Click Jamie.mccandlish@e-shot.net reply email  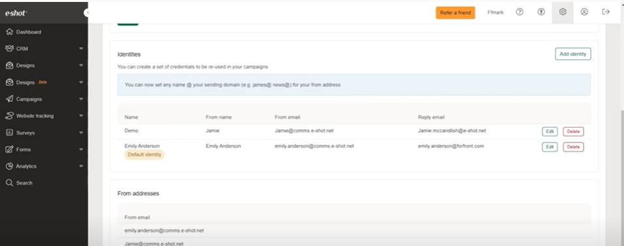[452, 131]
